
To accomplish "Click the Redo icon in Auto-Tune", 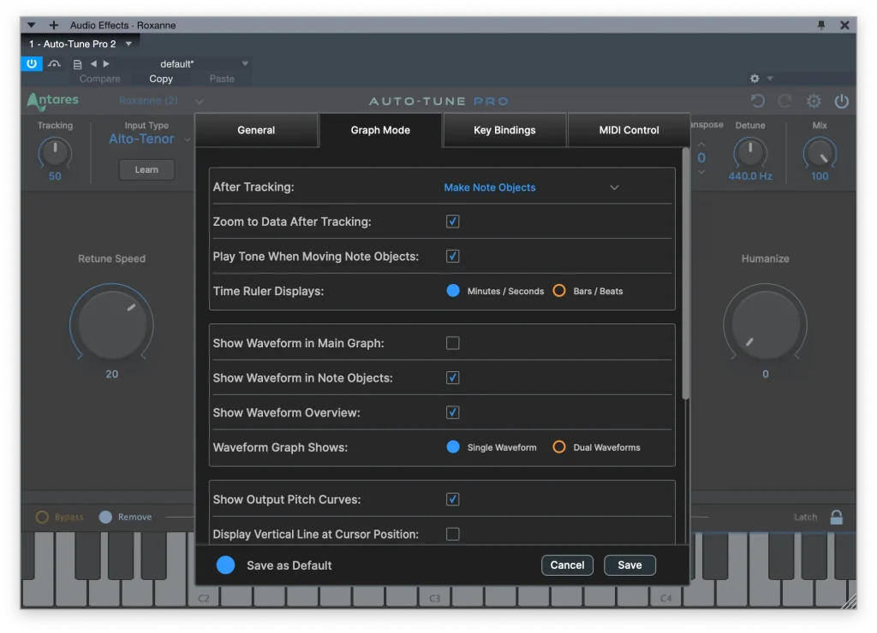I will [x=785, y=100].
